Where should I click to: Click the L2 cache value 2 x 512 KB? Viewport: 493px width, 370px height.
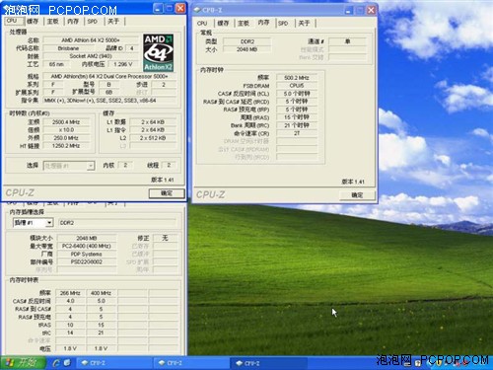click(153, 138)
